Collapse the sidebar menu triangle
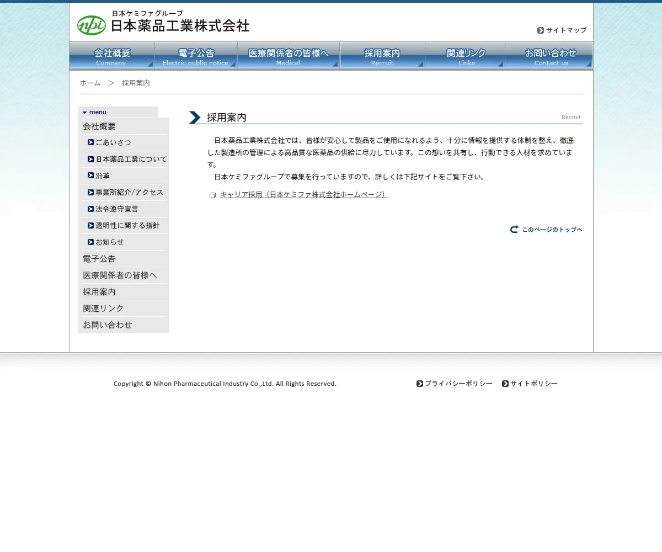This screenshot has height=552, width=662. tap(85, 112)
